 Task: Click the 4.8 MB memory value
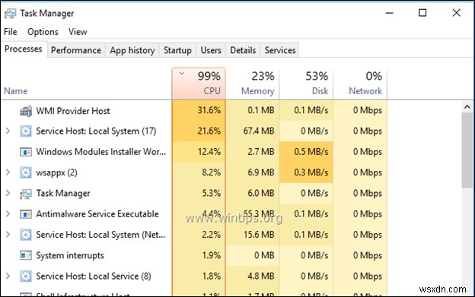tap(261, 276)
